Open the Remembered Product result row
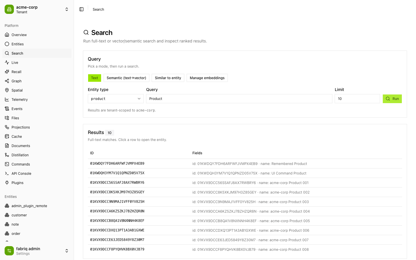The width and height of the screenshot is (416, 260). (245, 164)
